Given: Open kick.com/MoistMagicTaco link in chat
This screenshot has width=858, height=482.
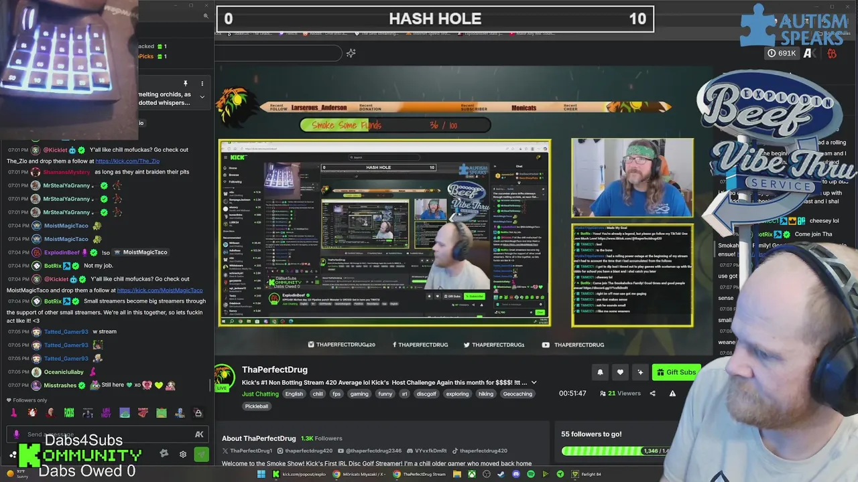Looking at the screenshot, I should click(160, 291).
